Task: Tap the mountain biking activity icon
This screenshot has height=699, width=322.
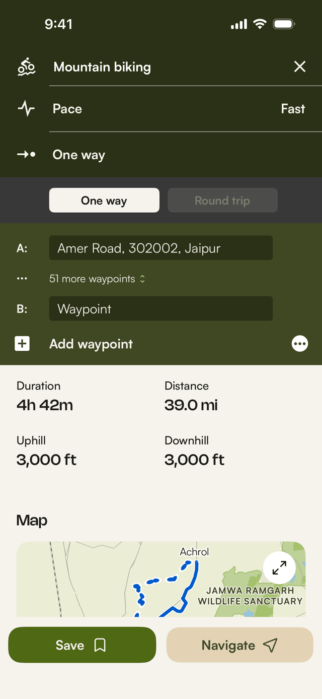Action: (x=26, y=67)
